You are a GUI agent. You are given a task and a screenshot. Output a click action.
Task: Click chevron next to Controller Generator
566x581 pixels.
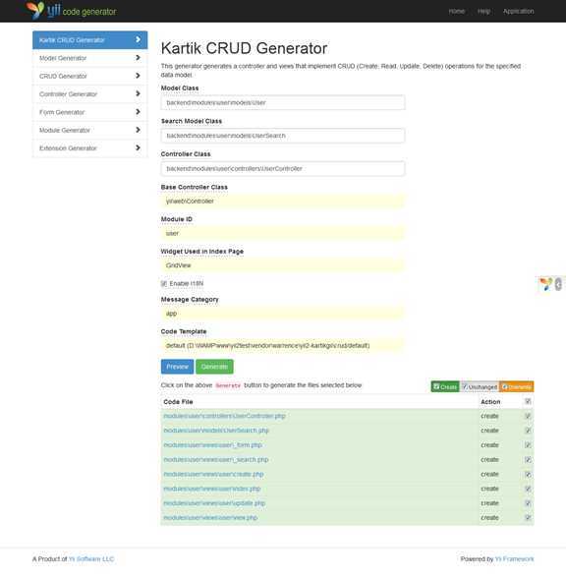[138, 93]
